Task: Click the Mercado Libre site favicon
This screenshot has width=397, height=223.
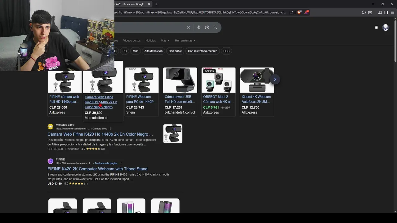Action: [x=51, y=127]
